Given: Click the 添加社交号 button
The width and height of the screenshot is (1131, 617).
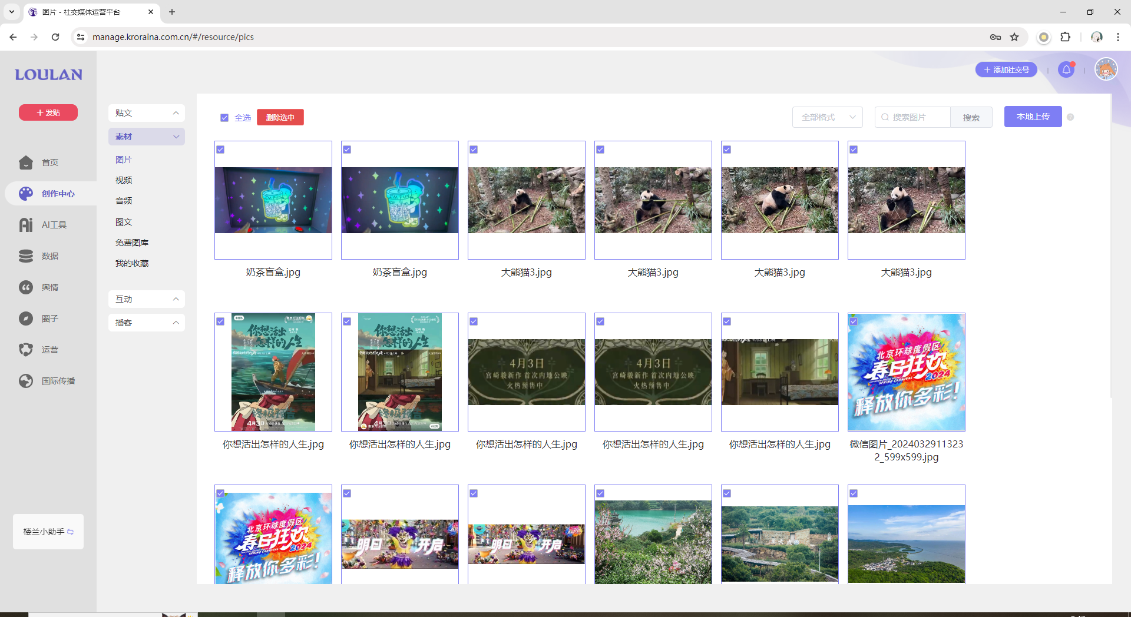Looking at the screenshot, I should (x=1006, y=69).
